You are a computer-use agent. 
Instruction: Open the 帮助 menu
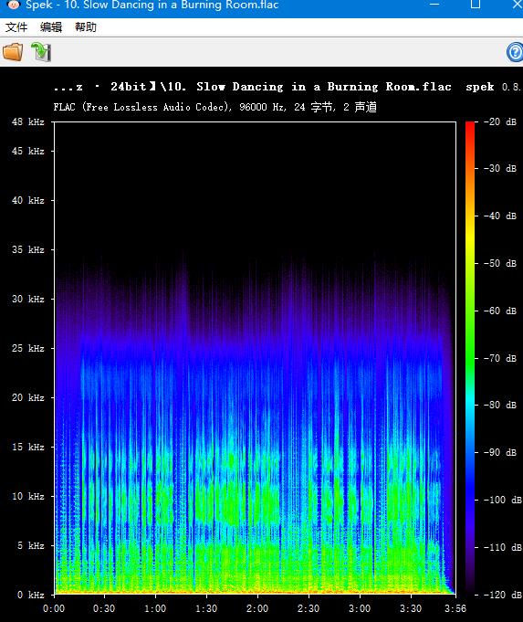[86, 27]
